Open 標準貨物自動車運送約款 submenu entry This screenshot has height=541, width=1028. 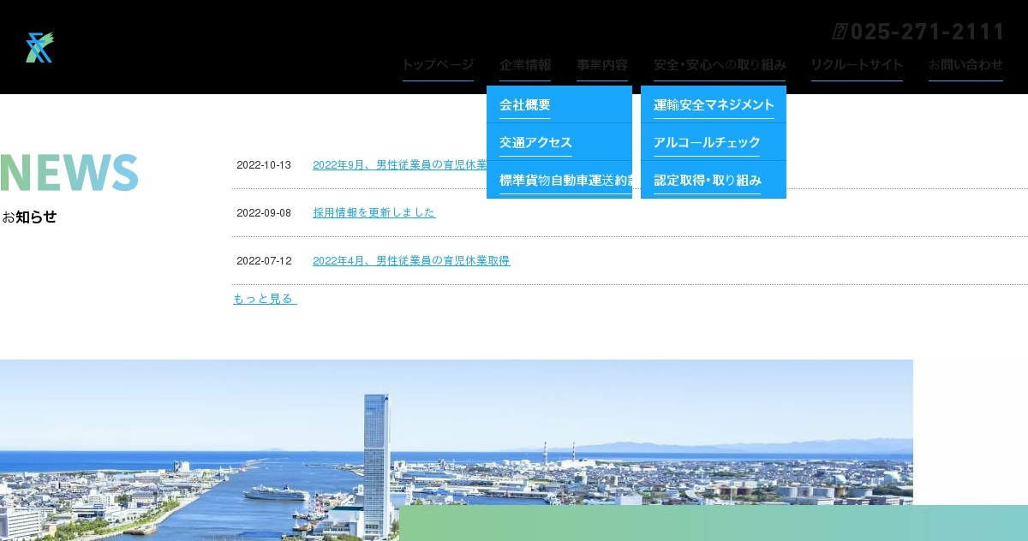coord(559,180)
